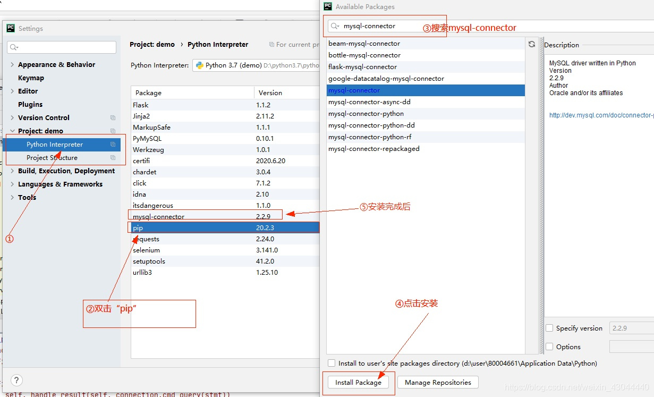Click the help question mark button in Settings
Screen dimensions: 654x397
point(16,381)
